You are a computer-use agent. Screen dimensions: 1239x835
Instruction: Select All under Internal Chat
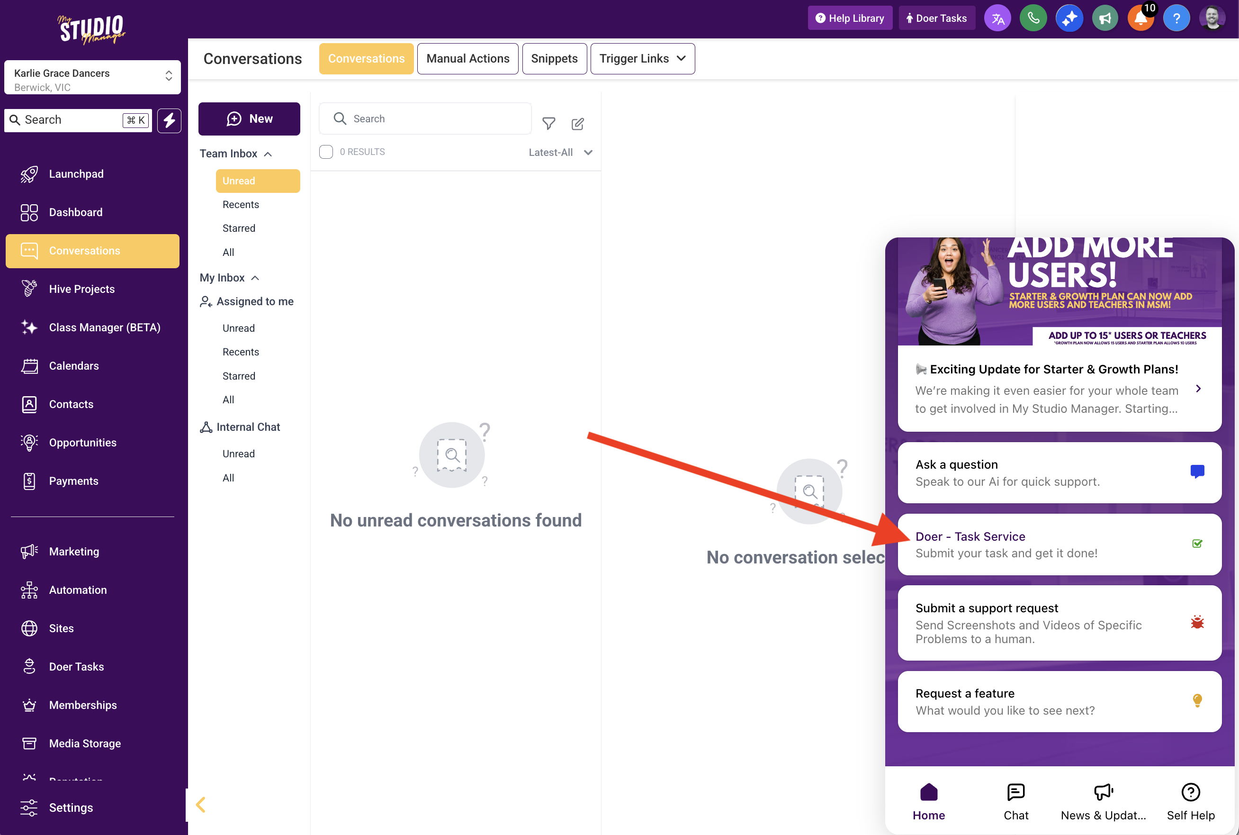click(228, 478)
